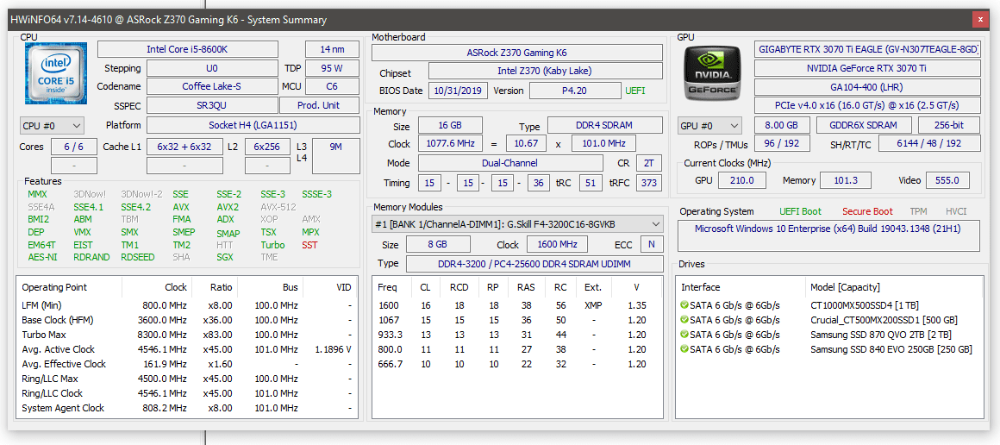Click the UEFI label beside BIOS version
This screenshot has width=1000, height=445.
tap(635, 91)
